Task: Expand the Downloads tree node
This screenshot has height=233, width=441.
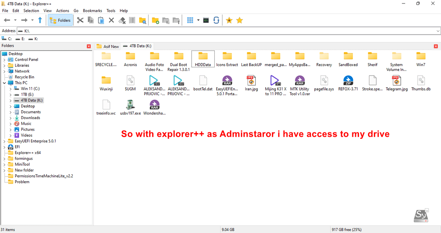Action: (11, 118)
